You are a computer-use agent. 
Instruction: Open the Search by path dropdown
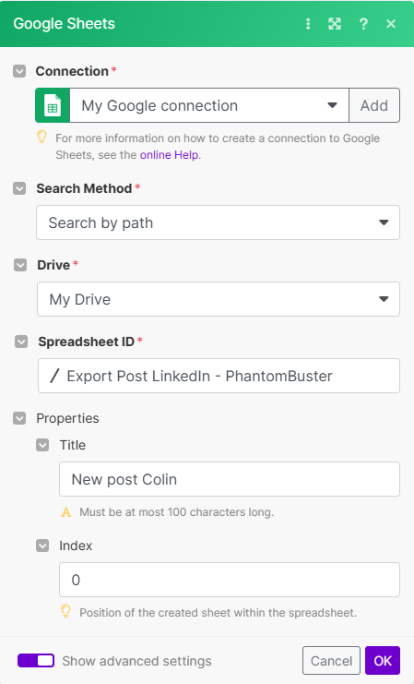click(x=218, y=222)
